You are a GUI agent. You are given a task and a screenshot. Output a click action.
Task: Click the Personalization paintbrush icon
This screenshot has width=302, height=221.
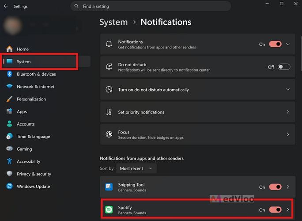(x=9, y=99)
